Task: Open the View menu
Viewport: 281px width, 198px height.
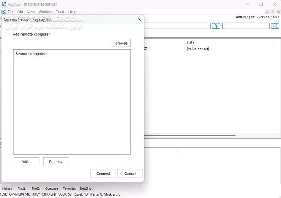Action: (x=31, y=12)
